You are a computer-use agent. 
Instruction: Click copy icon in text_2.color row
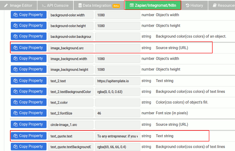click(x=16, y=102)
